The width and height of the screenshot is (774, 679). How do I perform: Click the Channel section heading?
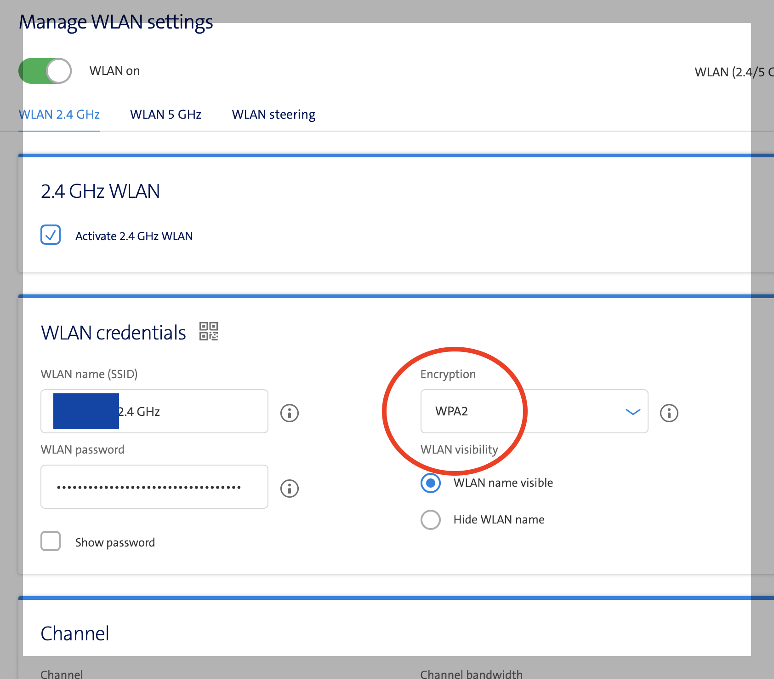pos(75,633)
